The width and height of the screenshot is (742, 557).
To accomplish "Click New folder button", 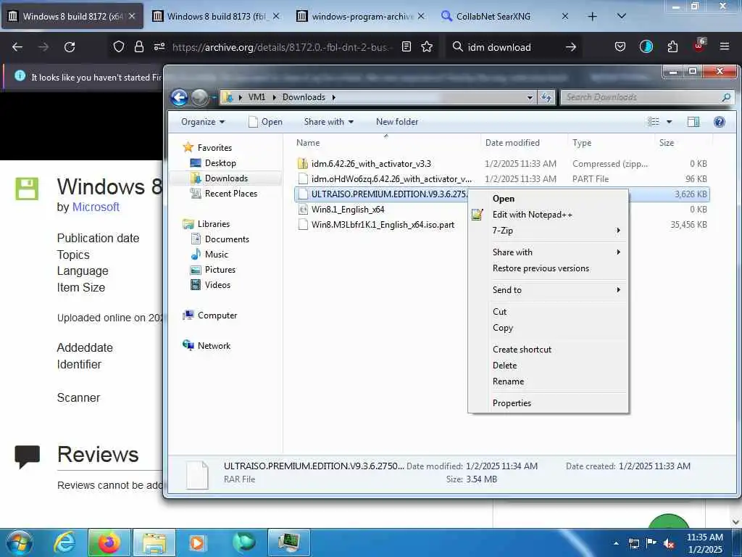I will (397, 122).
